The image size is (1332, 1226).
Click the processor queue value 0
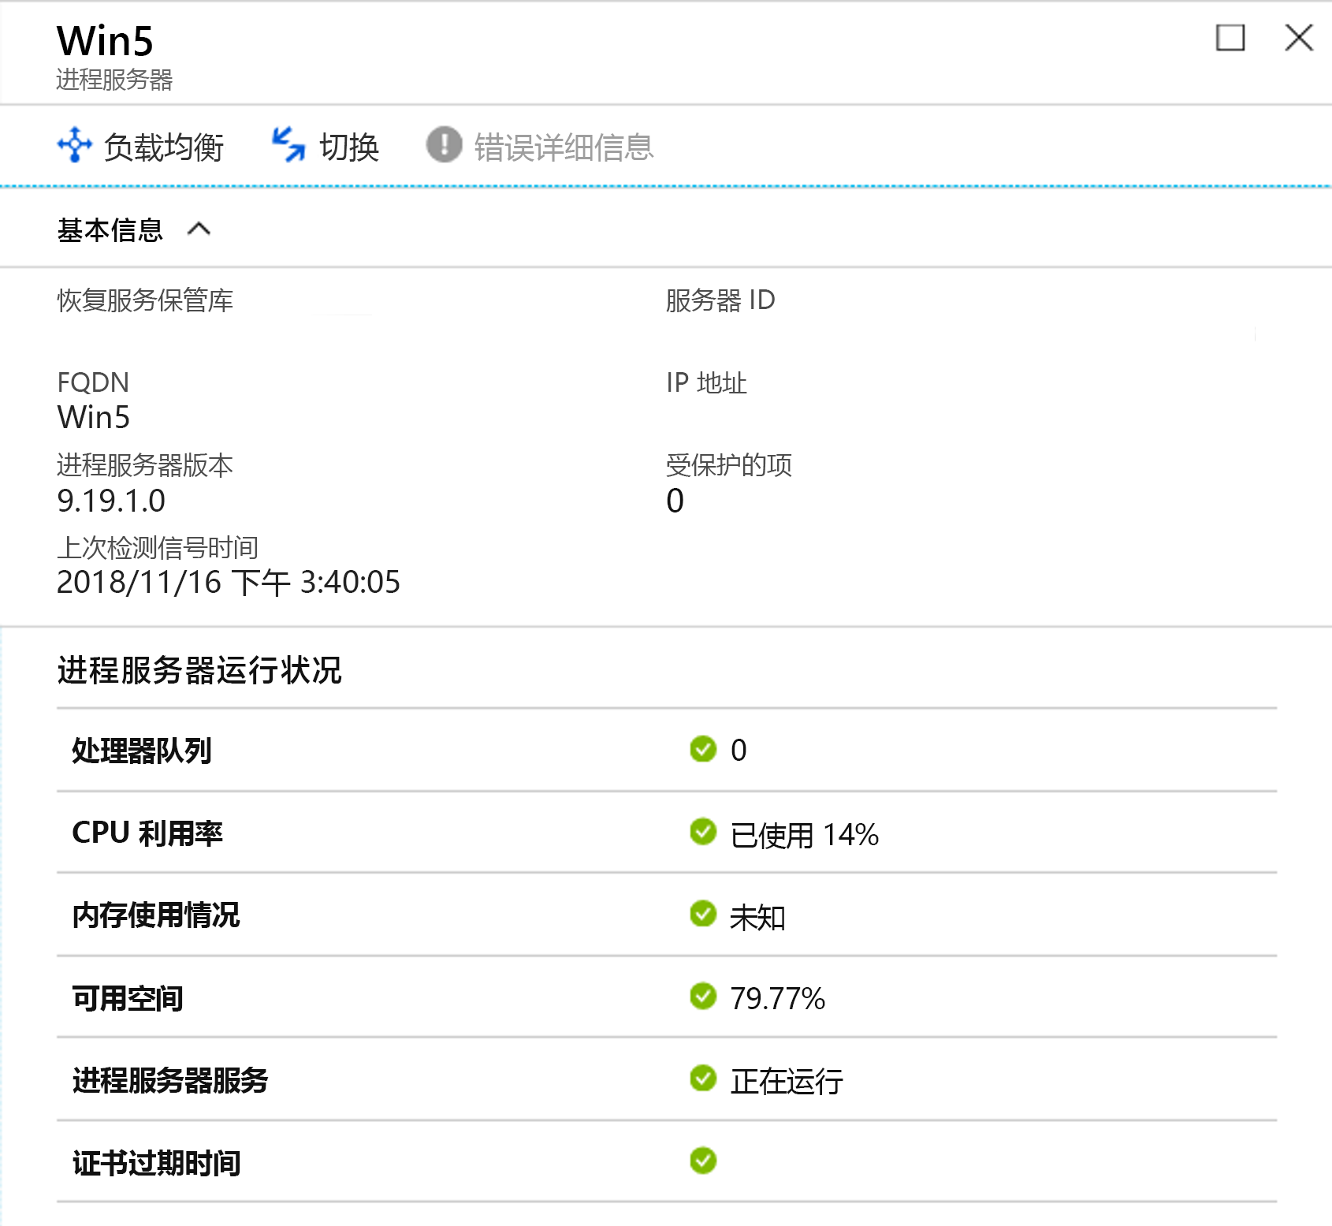coord(739,750)
